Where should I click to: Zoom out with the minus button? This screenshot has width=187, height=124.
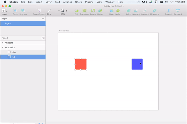[x=59, y=11]
